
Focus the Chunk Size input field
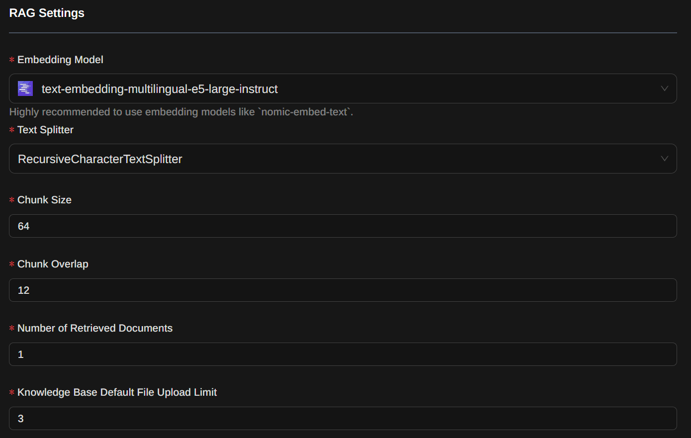click(343, 226)
